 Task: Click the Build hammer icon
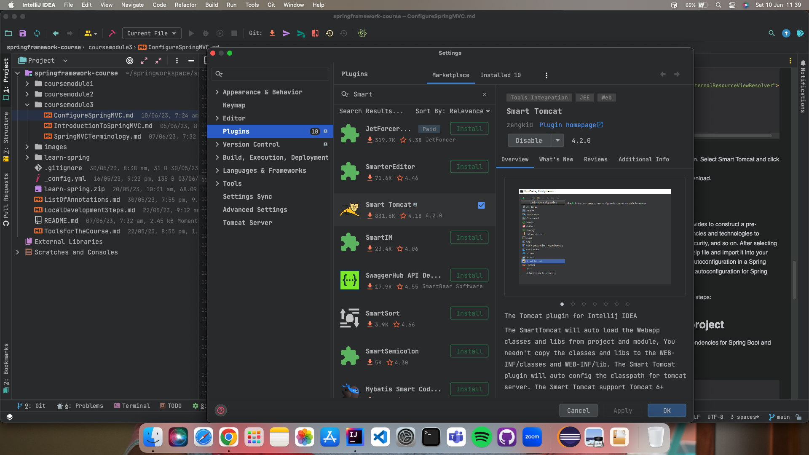pyautogui.click(x=112, y=33)
